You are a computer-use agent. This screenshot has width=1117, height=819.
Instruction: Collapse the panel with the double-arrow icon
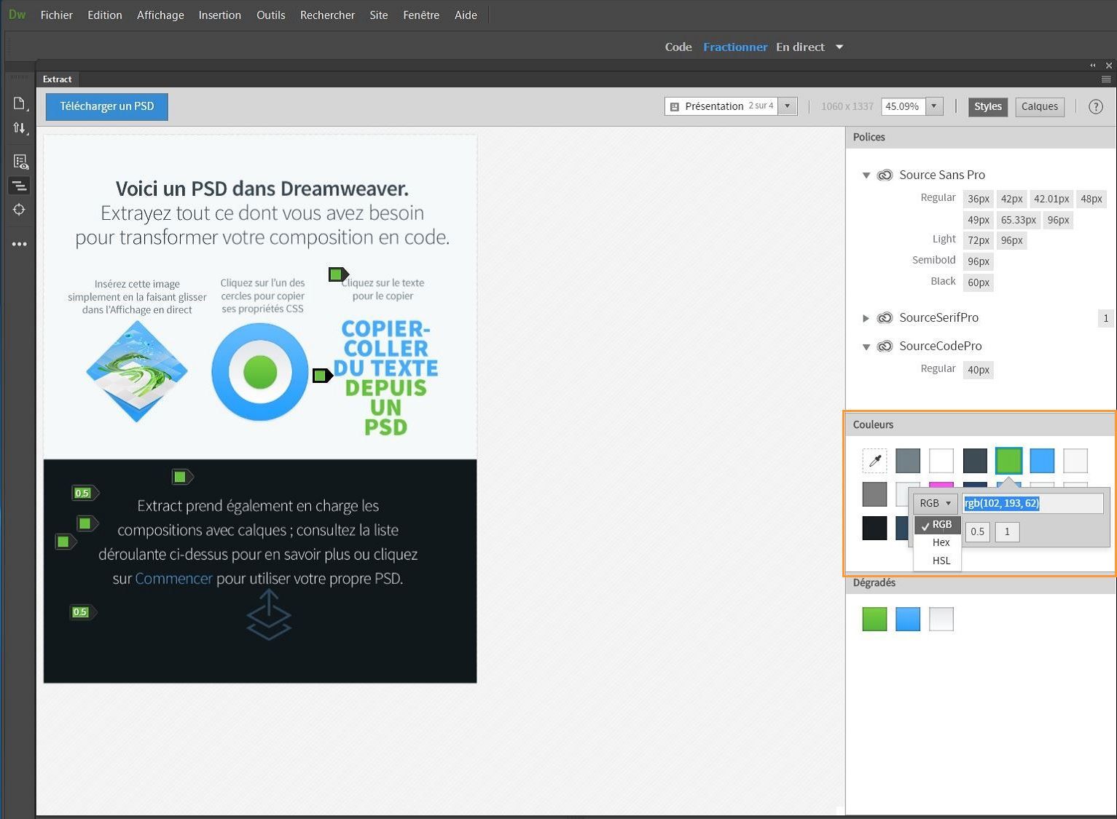(1092, 66)
